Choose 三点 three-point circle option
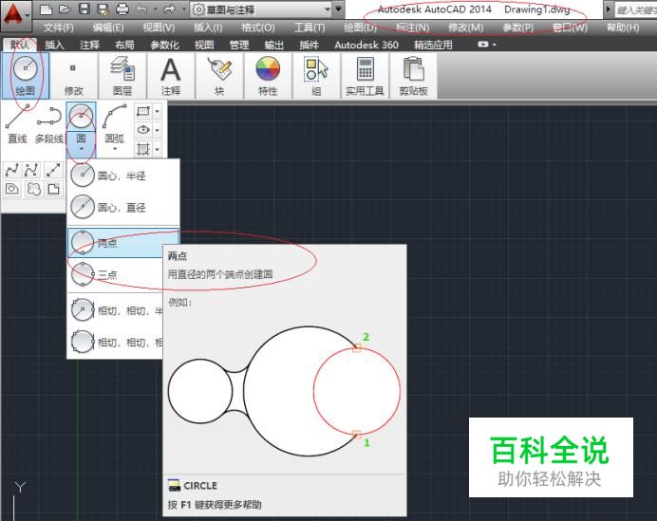 (x=116, y=274)
